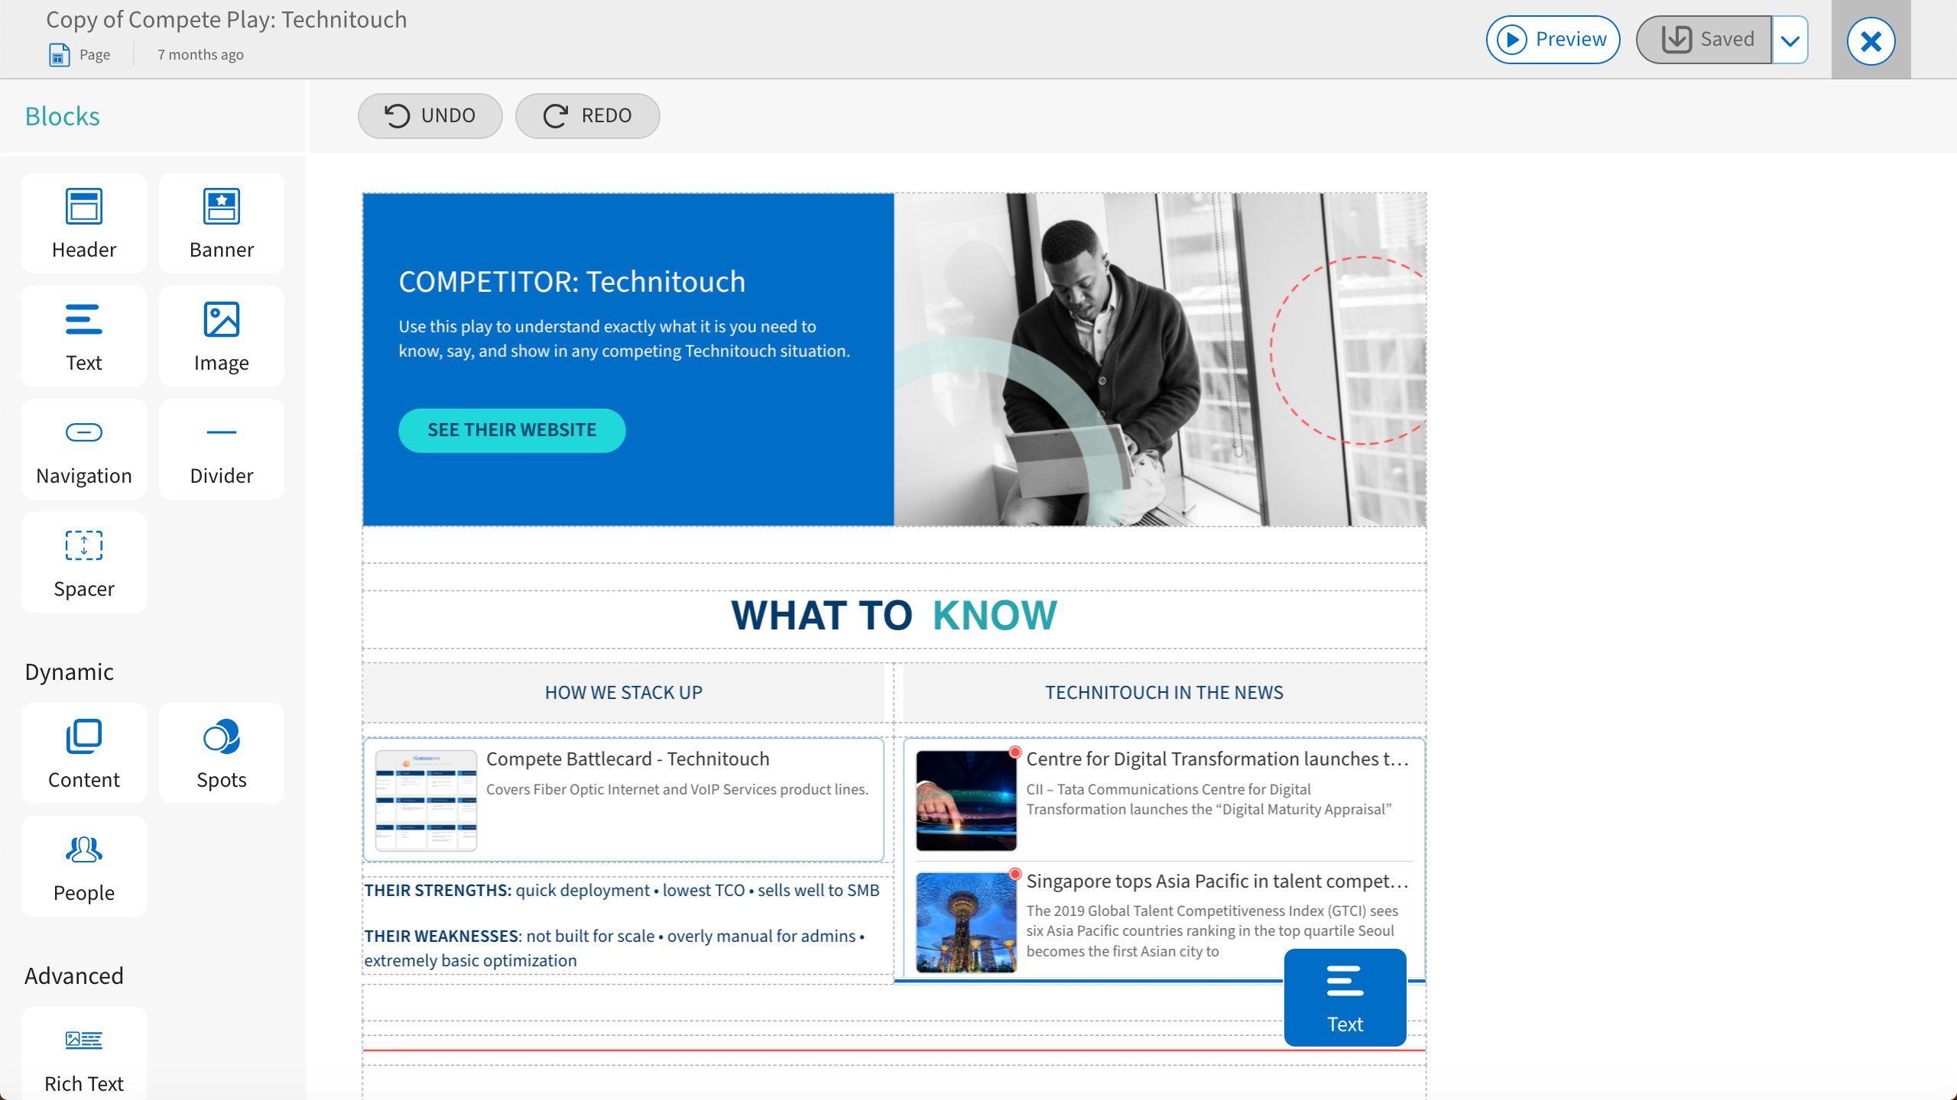Choose the Navigation block
Viewport: 1957px width, 1100px height.
tap(84, 449)
